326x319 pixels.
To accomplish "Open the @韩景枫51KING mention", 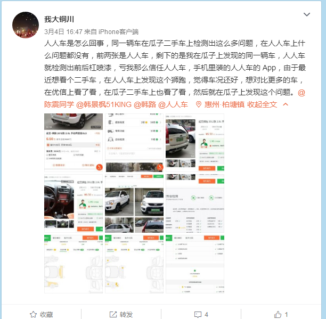I will 104,104.
